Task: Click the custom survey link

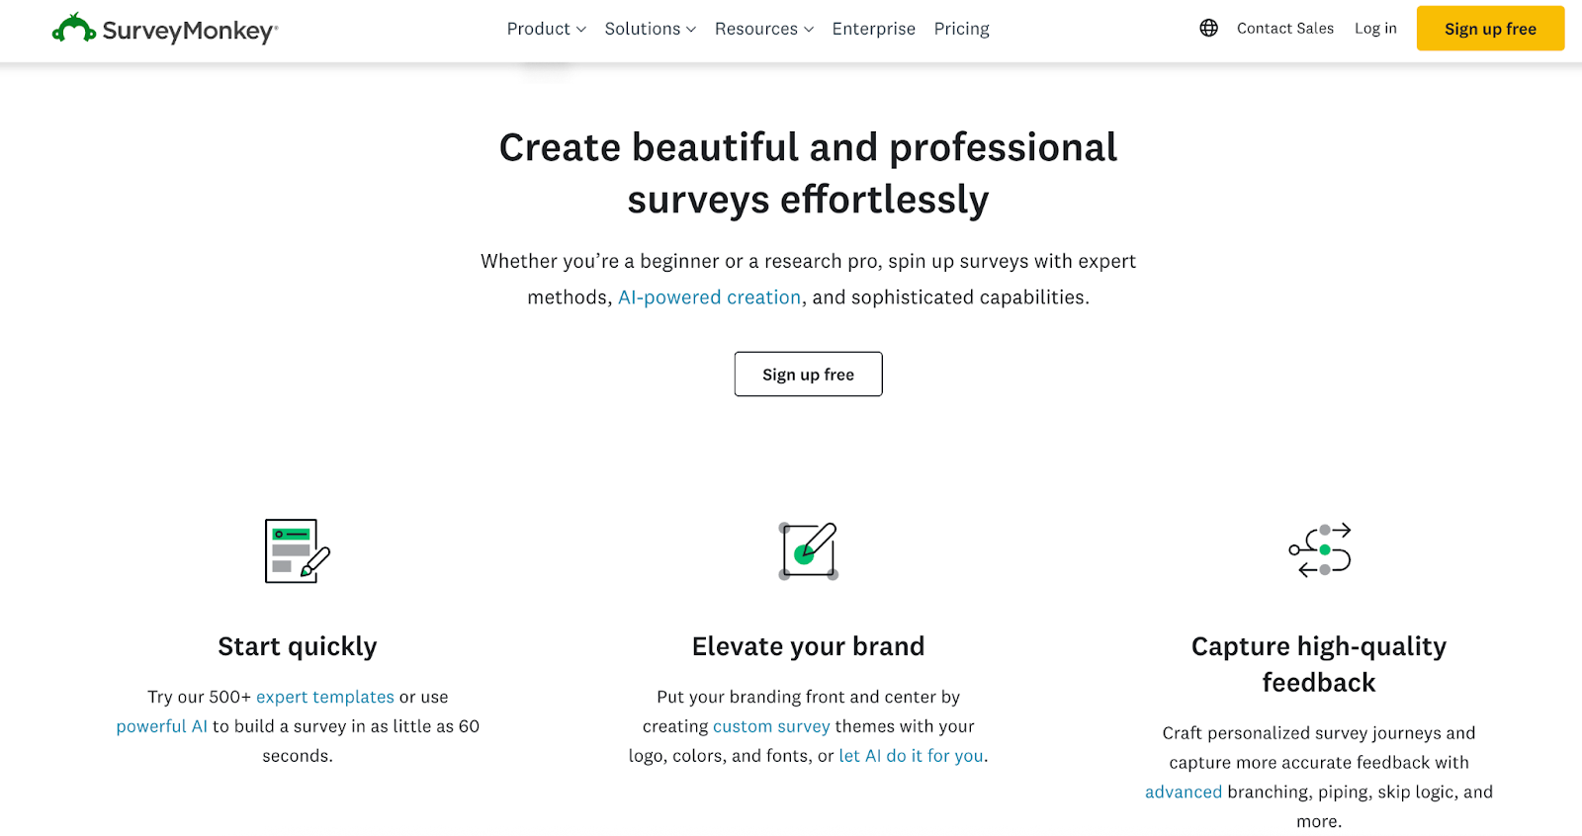Action: point(771,726)
